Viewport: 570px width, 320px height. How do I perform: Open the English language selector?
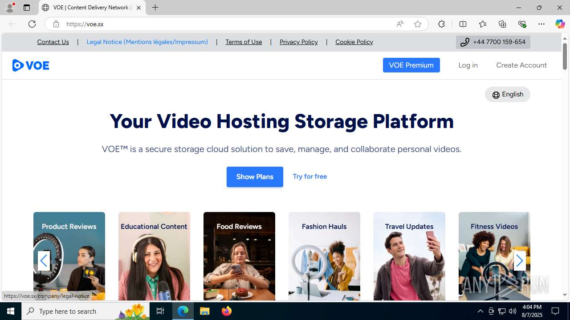[508, 94]
